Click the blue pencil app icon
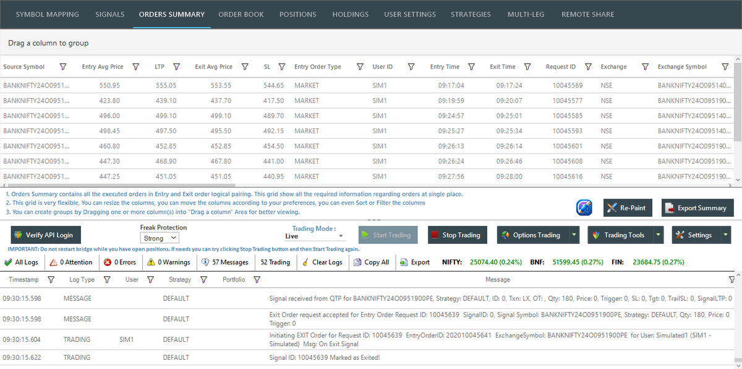 (x=584, y=208)
